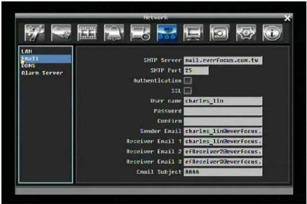307x204 pixels.
Task: Open the Camera settings icon
Action: 61,33
